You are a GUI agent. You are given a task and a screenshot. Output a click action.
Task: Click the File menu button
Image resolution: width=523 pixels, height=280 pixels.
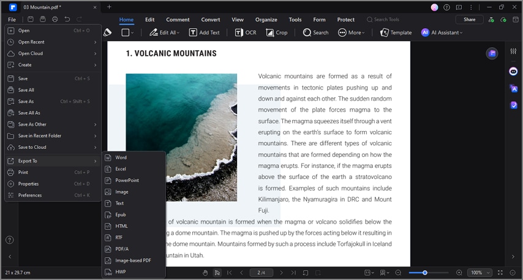12,20
